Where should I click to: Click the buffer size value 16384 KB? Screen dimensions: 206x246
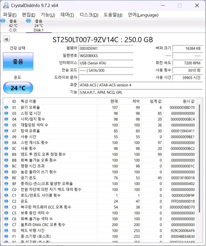[x=188, y=48]
